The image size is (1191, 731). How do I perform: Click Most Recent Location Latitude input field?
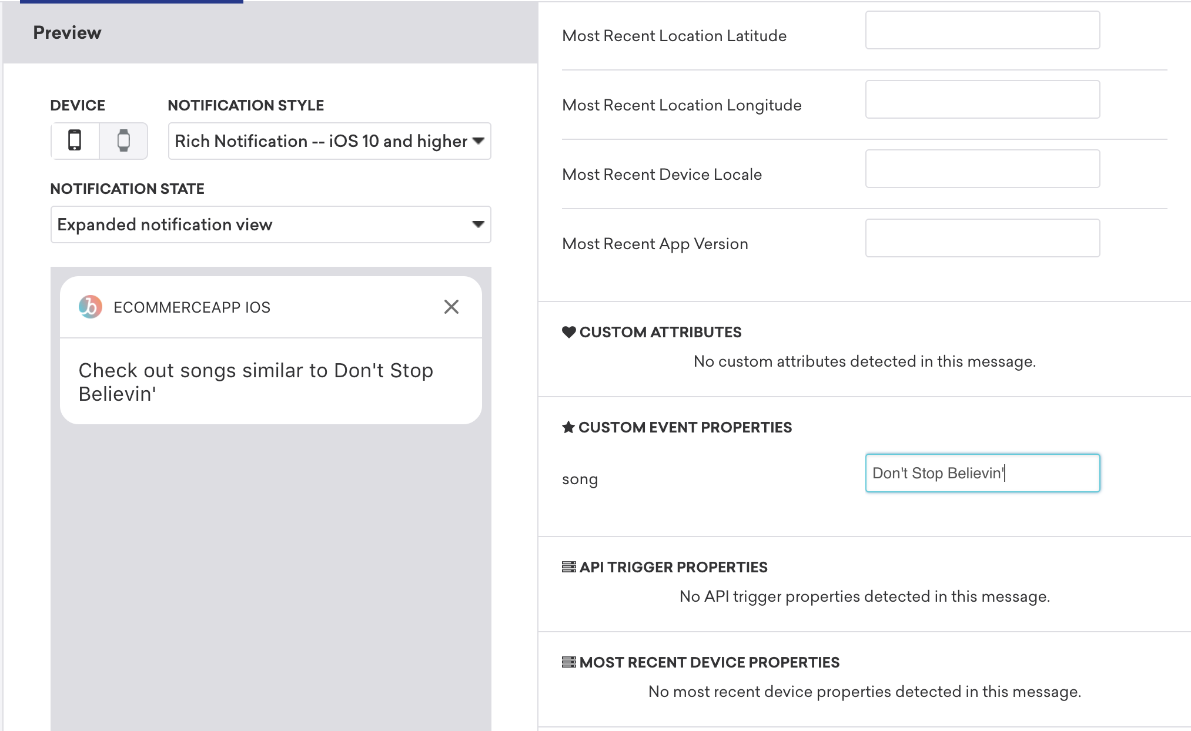(x=982, y=35)
